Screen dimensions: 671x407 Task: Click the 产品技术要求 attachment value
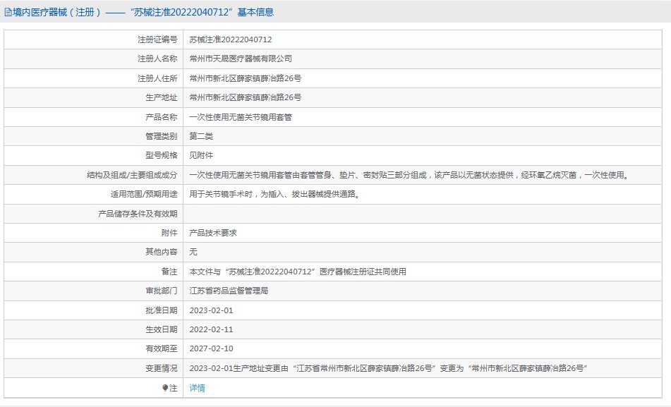pyautogui.click(x=213, y=233)
